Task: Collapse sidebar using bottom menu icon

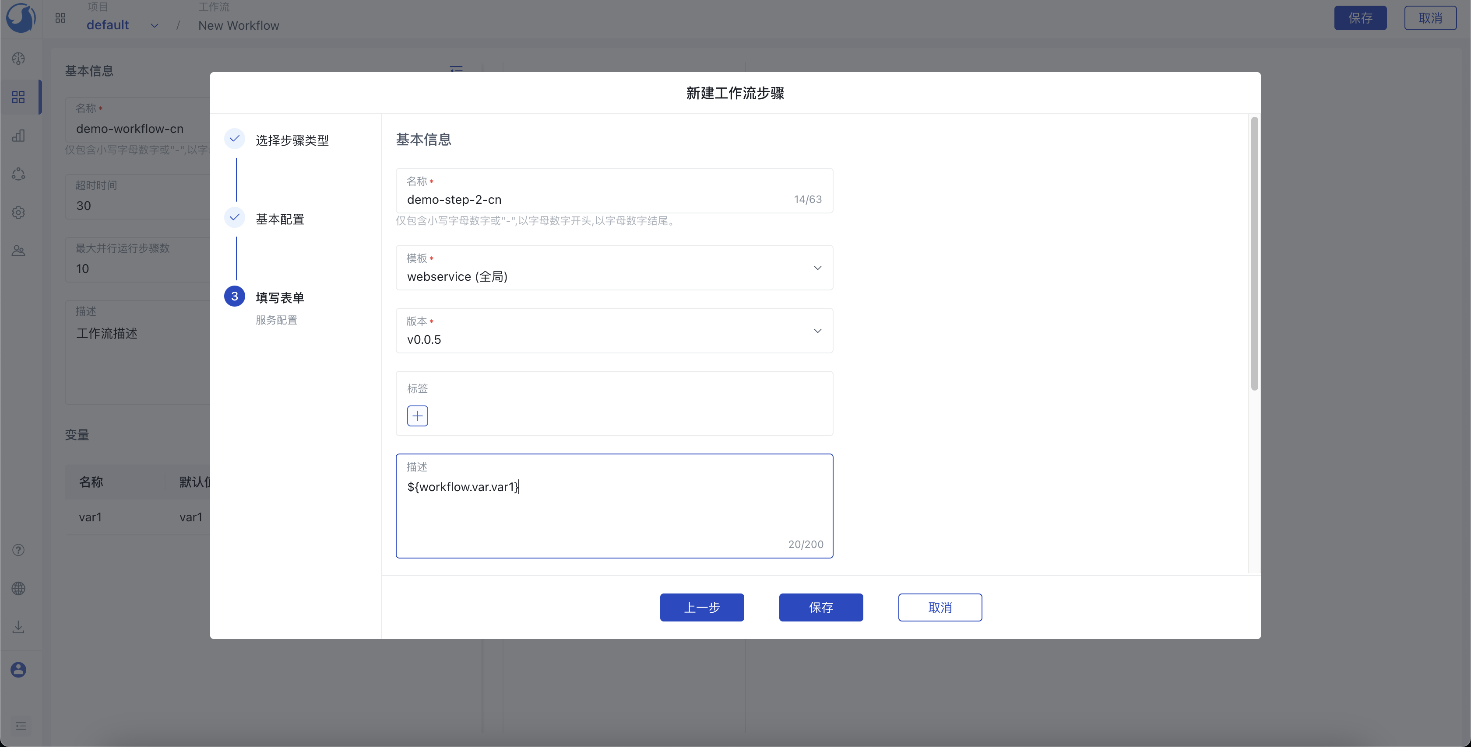Action: tap(21, 726)
